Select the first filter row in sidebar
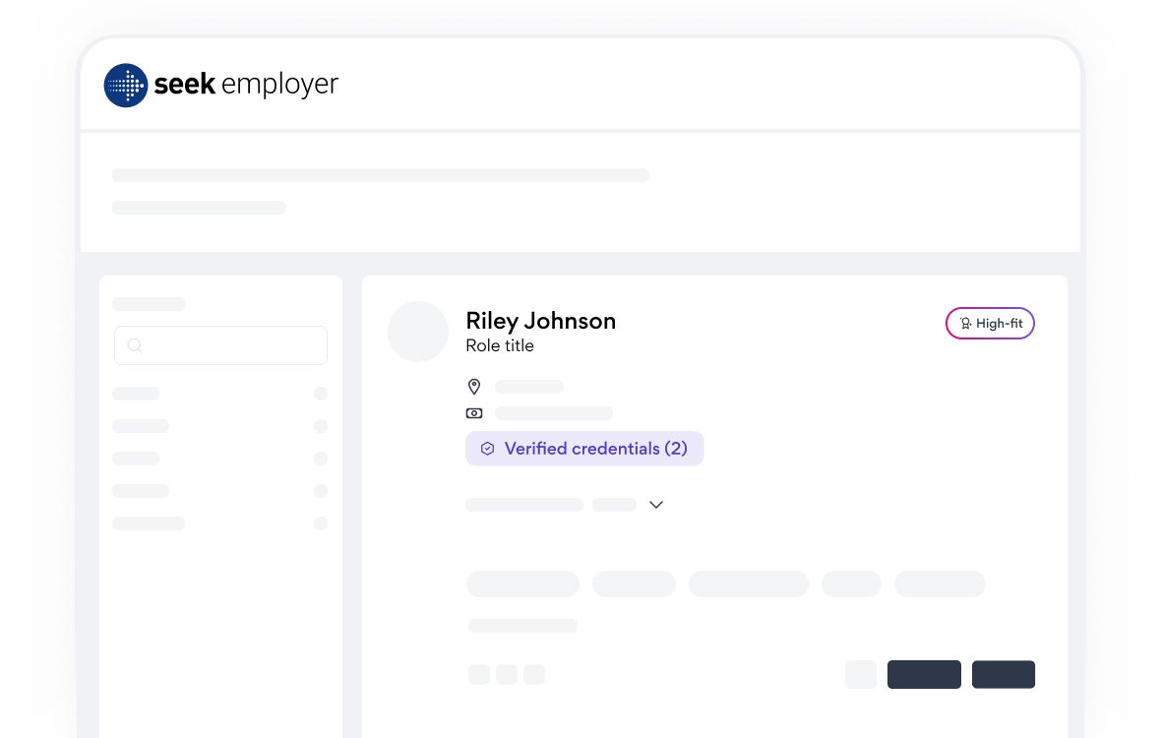This screenshot has height=738, width=1161. tap(220, 393)
